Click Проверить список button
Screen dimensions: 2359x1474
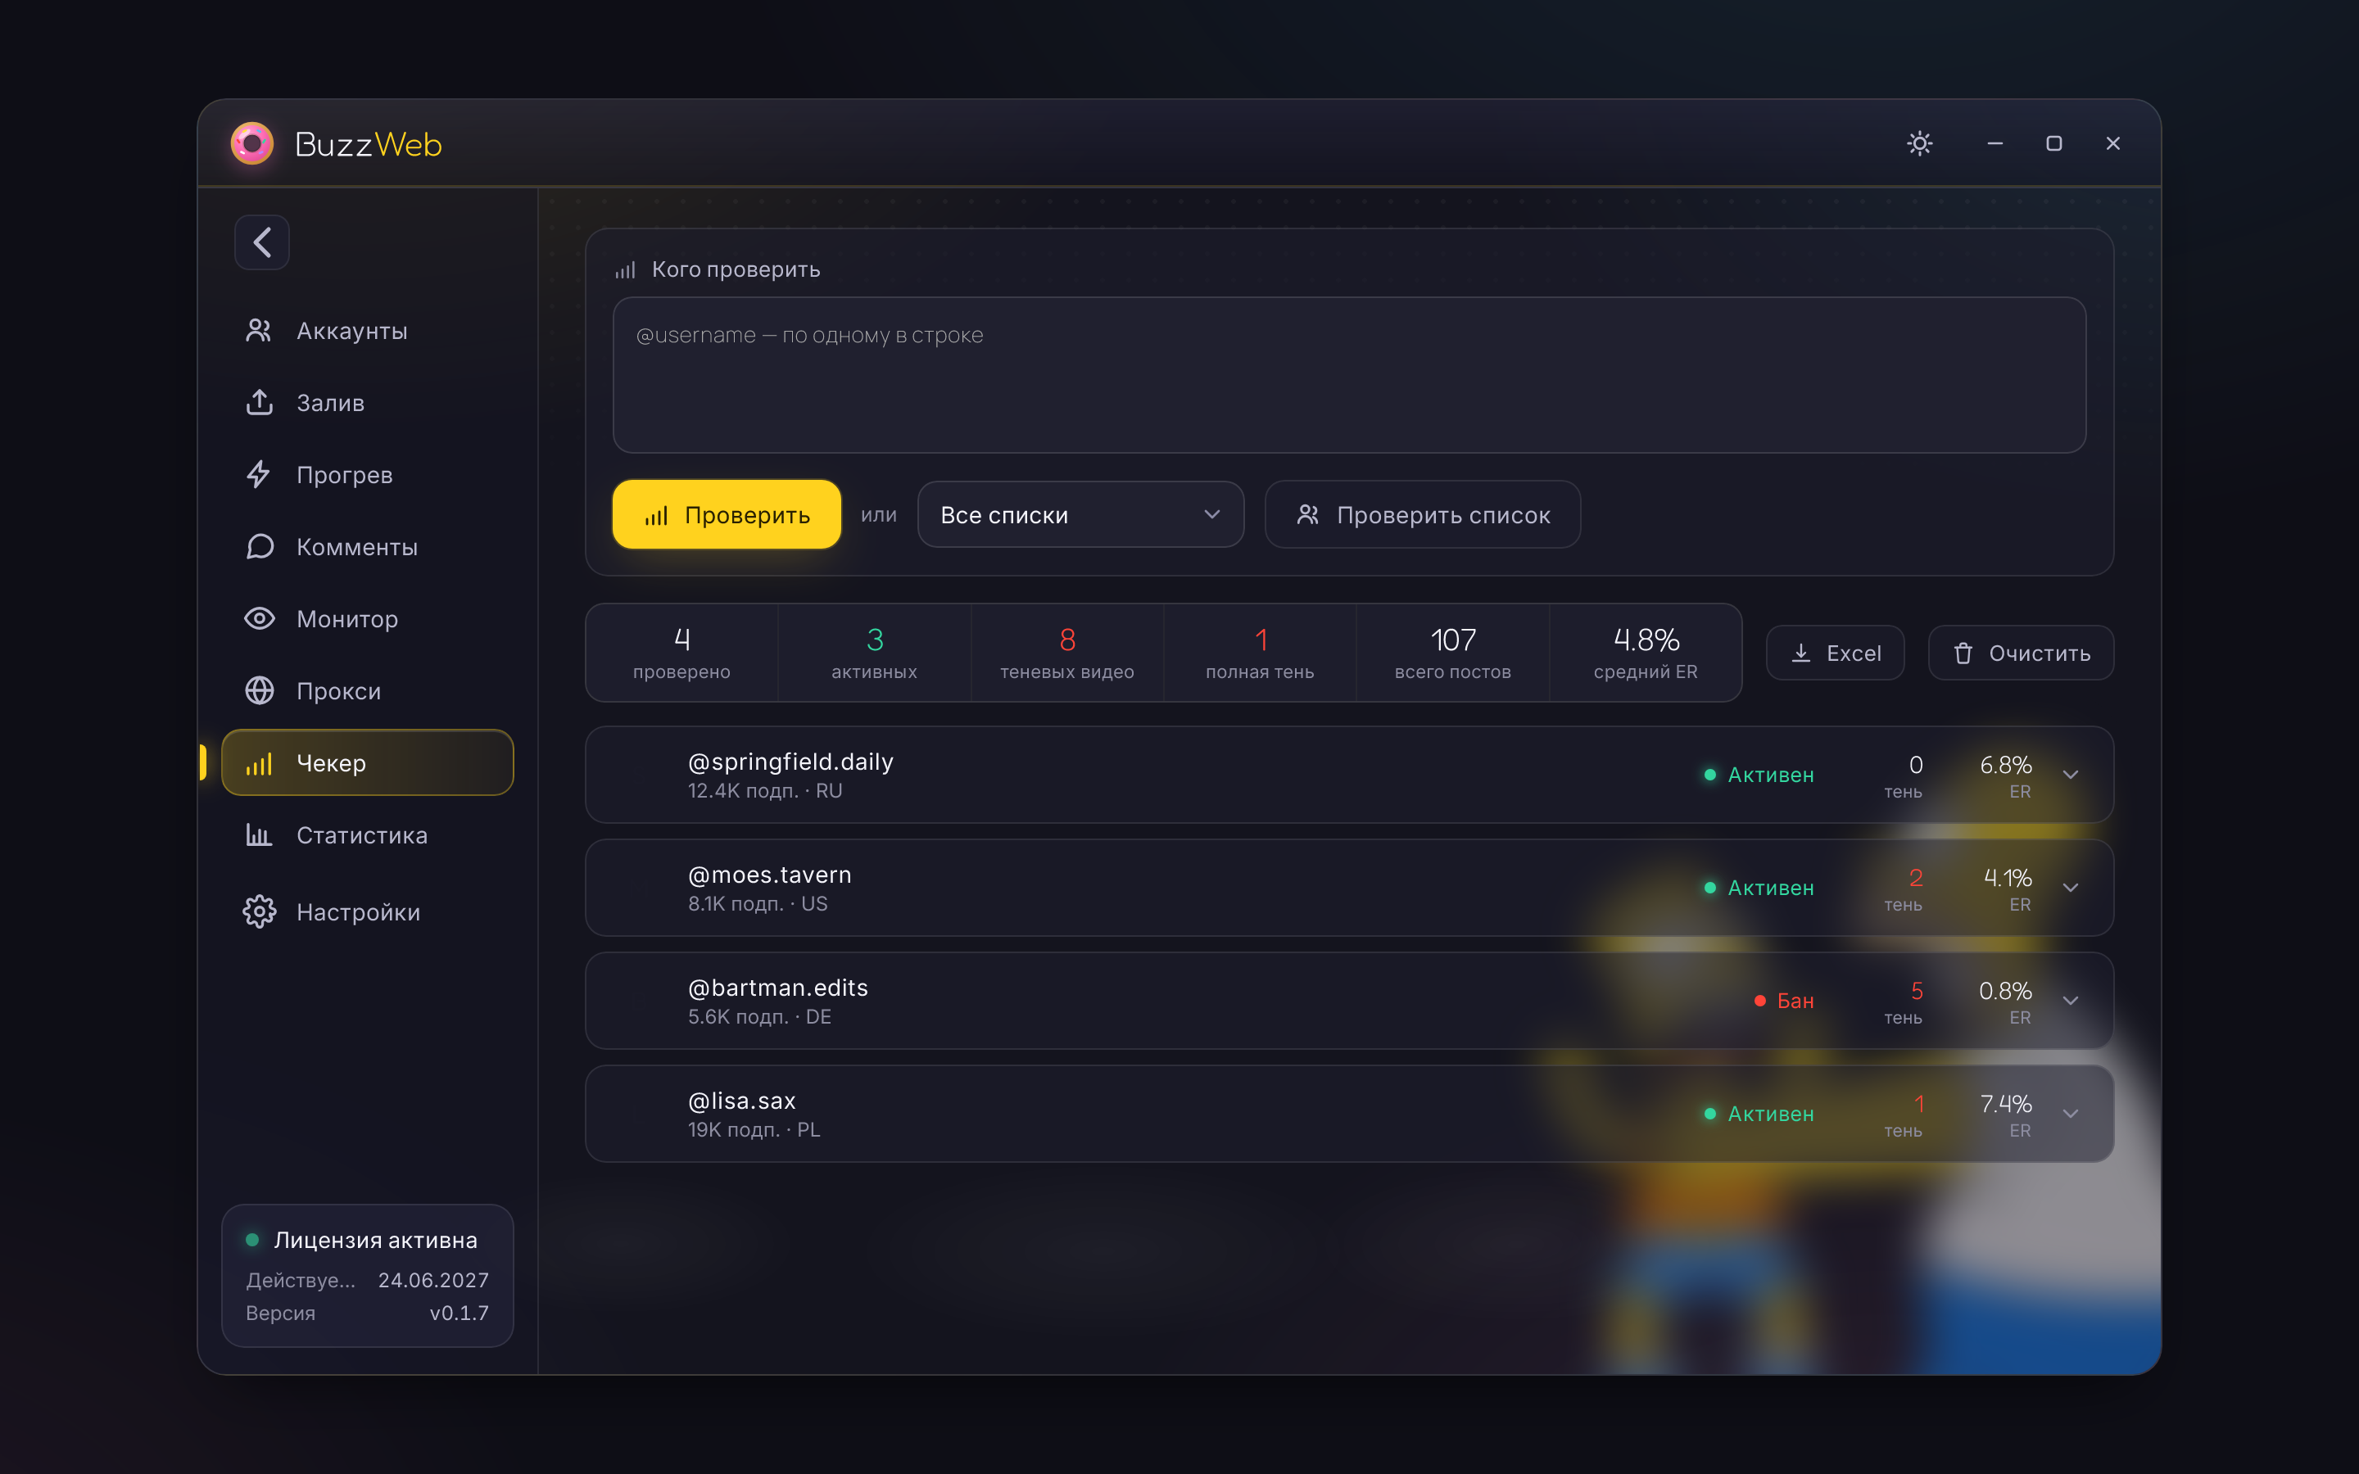(x=1422, y=515)
